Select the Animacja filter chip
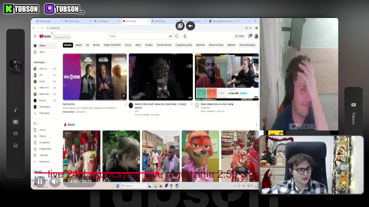 [149, 45]
